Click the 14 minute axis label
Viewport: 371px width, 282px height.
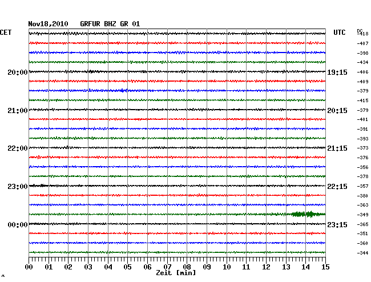tap(305, 267)
